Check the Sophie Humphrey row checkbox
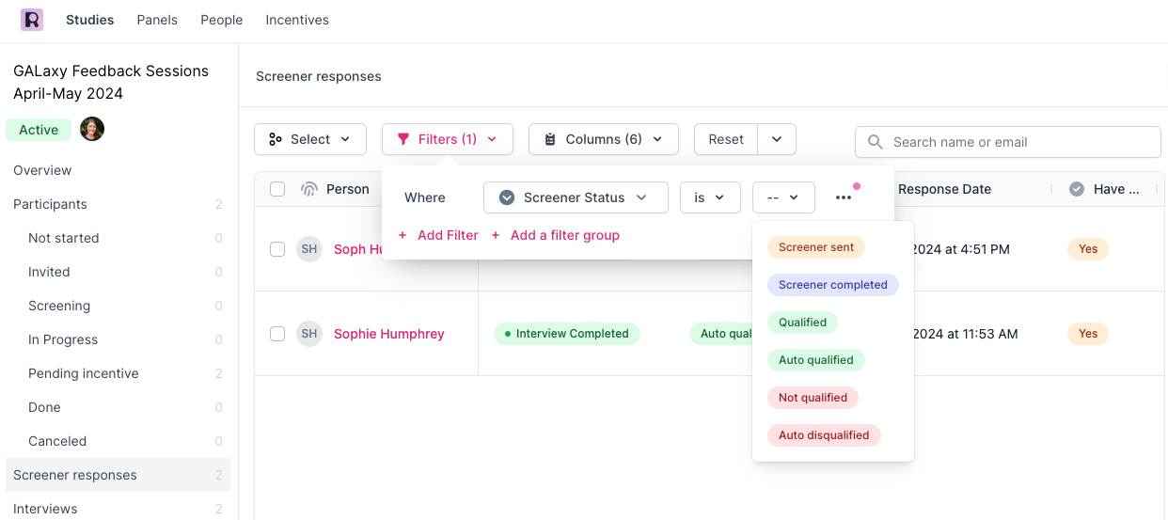Image resolution: width=1168 pixels, height=520 pixels. point(277,334)
